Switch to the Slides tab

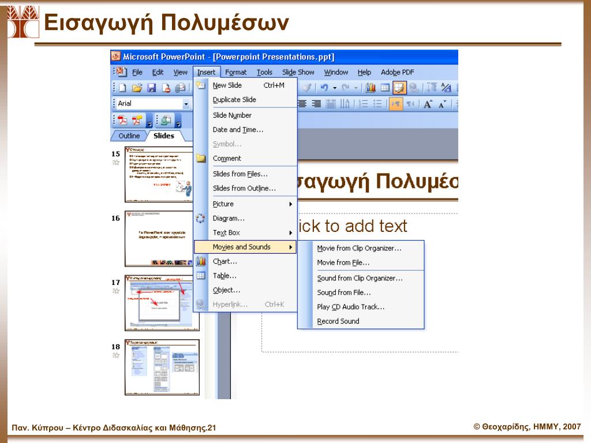tap(163, 136)
